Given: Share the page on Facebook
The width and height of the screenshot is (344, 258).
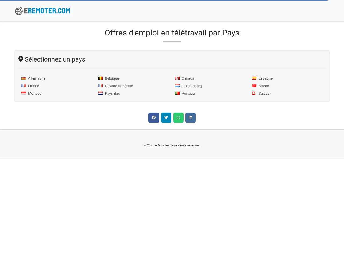Looking at the screenshot, I should coord(154,118).
